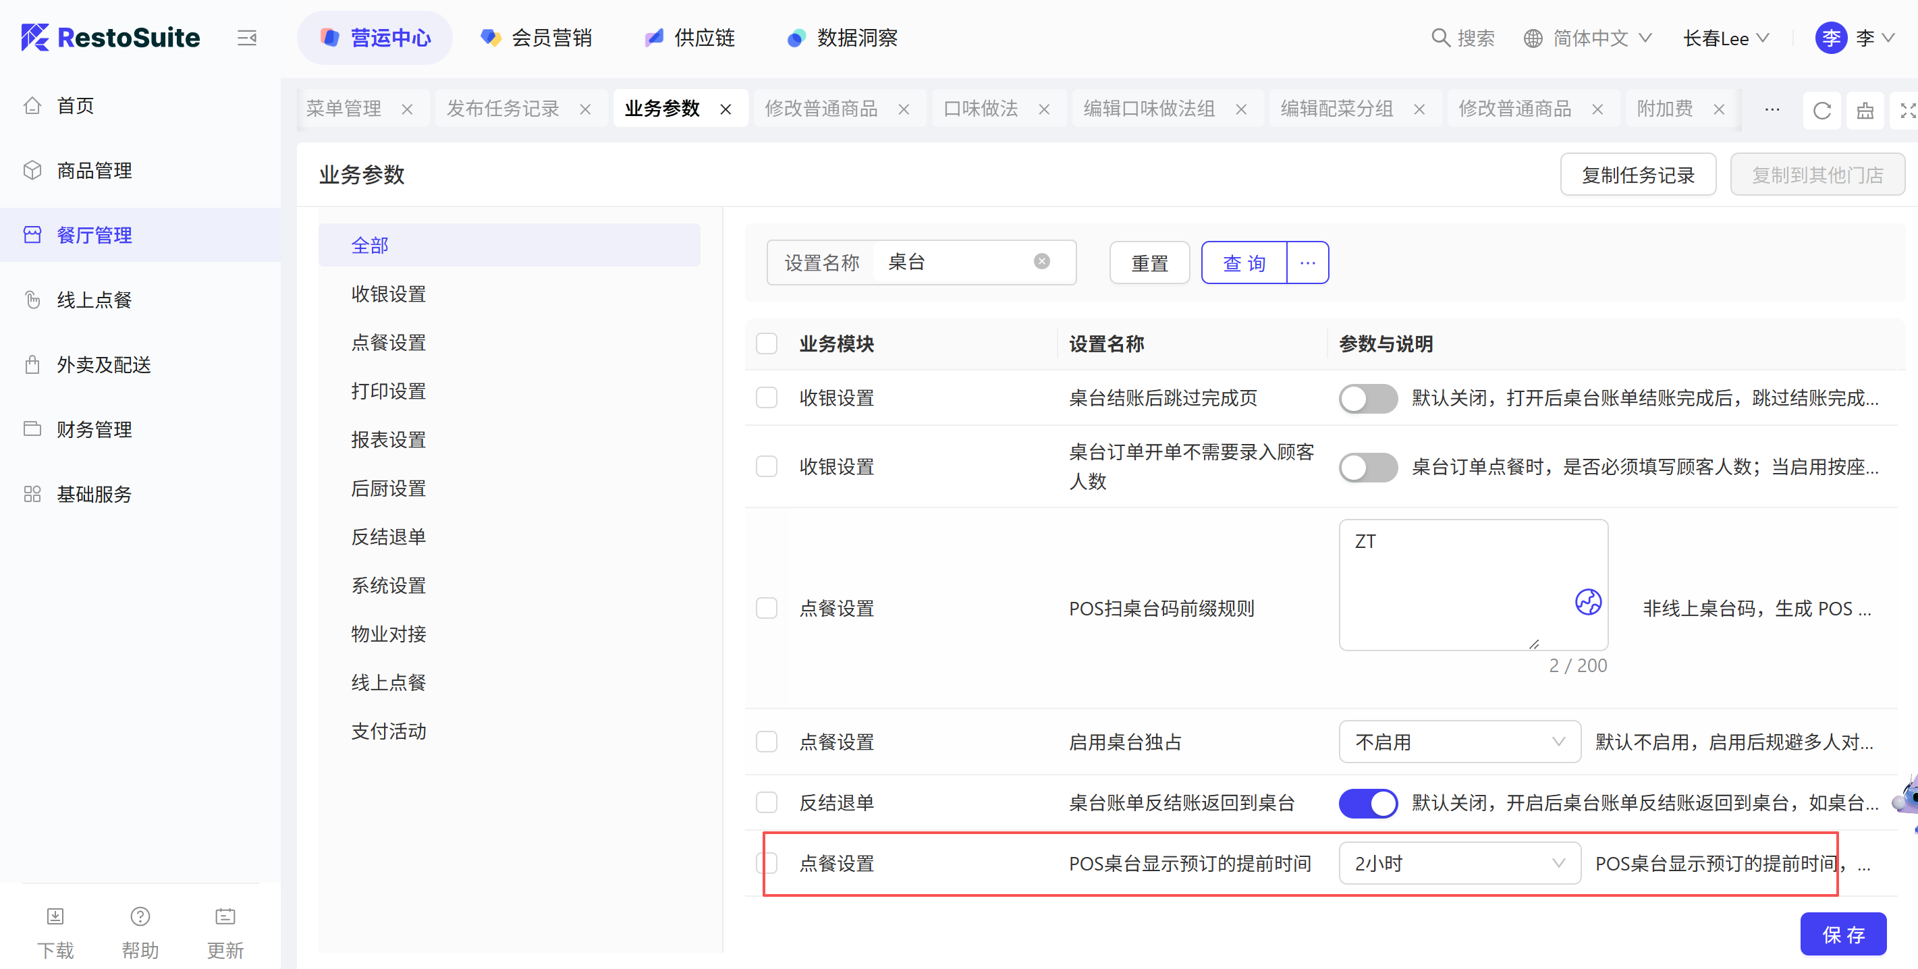The height and width of the screenshot is (969, 1918).
Task: Click the refresh icon in tab bar
Action: [x=1821, y=110]
